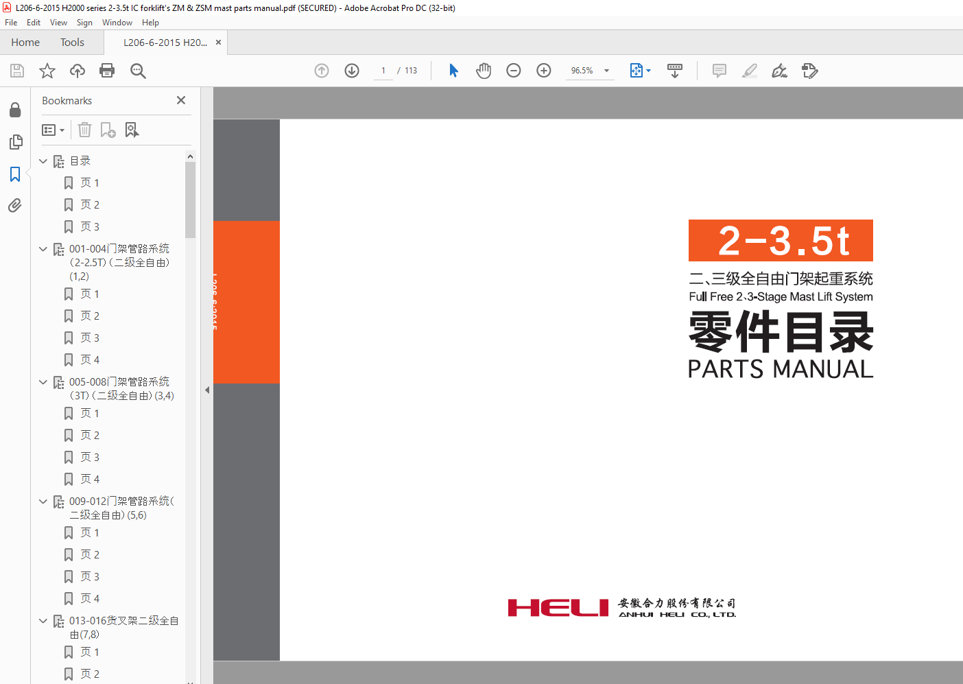Viewport: 963px width, 684px height.
Task: Go to next page arrow
Action: point(352,71)
